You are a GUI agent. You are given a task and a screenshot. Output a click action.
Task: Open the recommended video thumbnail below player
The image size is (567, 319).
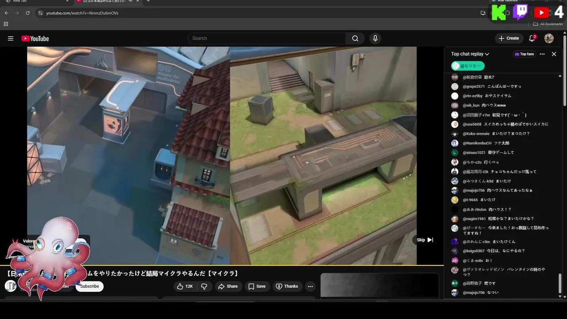tap(380, 285)
